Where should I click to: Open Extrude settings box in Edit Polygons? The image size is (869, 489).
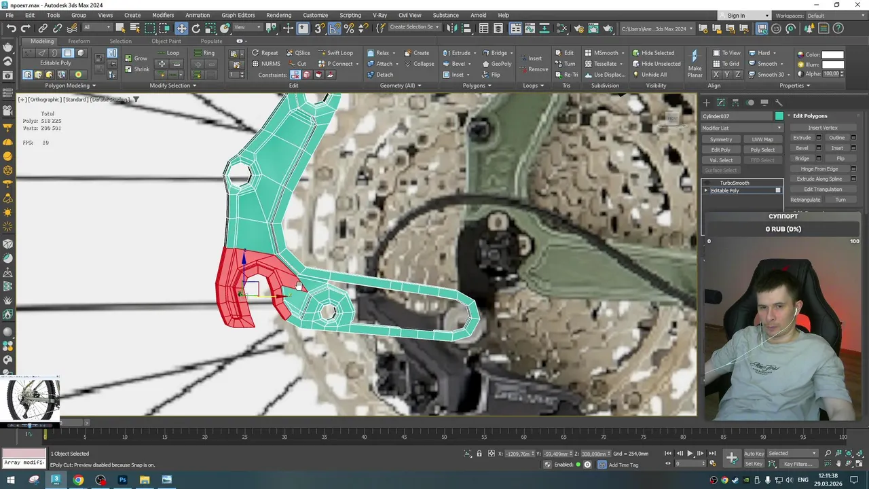click(x=818, y=138)
